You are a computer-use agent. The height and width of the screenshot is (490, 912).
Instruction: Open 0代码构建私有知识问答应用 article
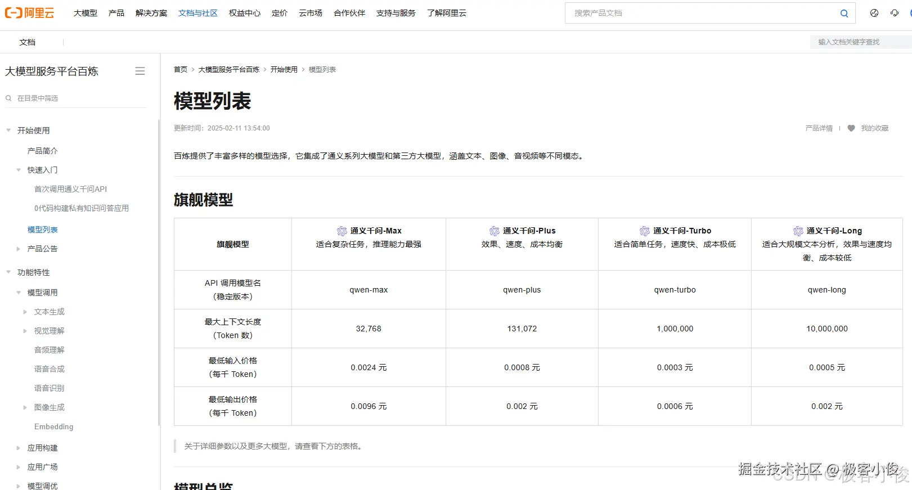82,208
